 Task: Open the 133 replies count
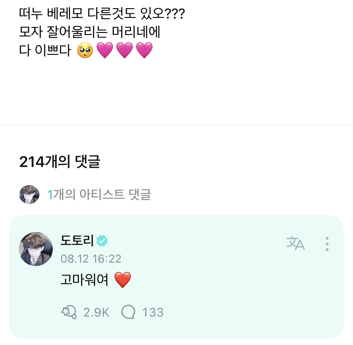pyautogui.click(x=153, y=312)
